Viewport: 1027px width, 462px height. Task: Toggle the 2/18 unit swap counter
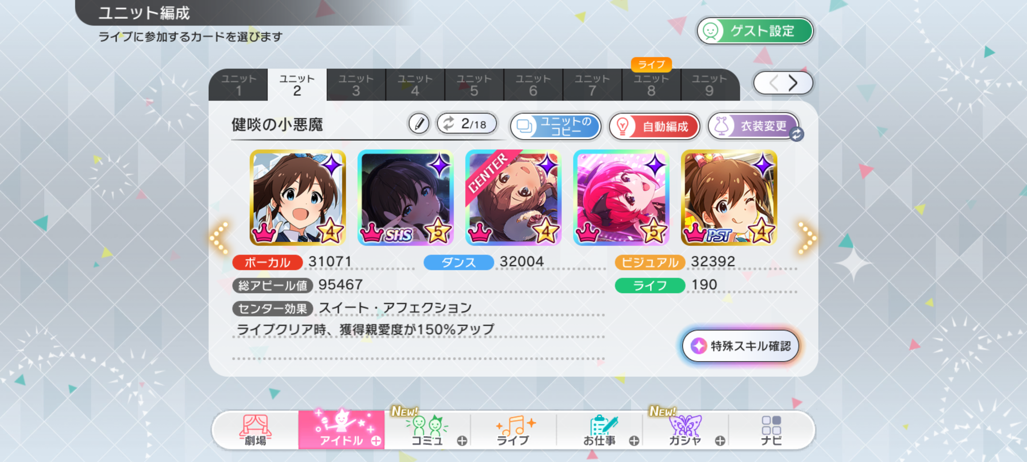coord(467,124)
